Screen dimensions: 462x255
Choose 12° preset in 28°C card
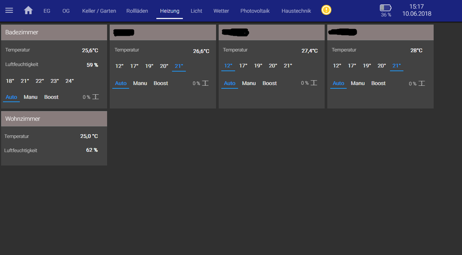(337, 66)
